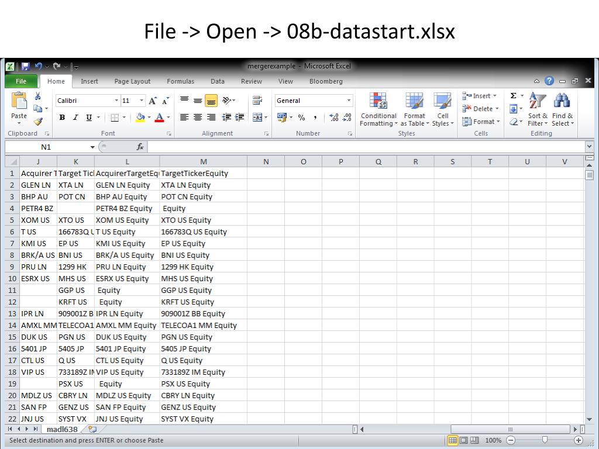The image size is (599, 449).
Task: Click the Orientation text angle icon
Action: pyautogui.click(x=226, y=101)
